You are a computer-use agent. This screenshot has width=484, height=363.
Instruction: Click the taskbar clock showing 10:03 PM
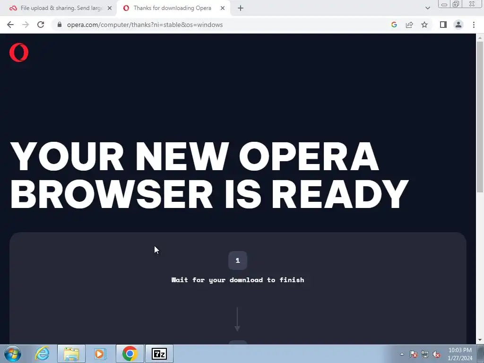[x=460, y=354]
